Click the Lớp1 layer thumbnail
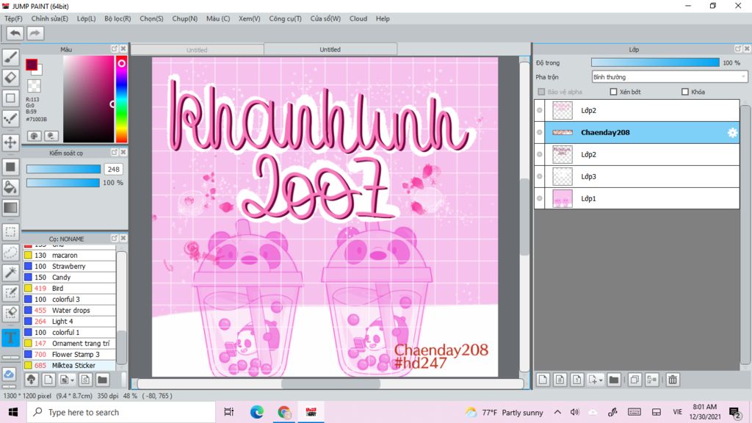 (x=563, y=198)
